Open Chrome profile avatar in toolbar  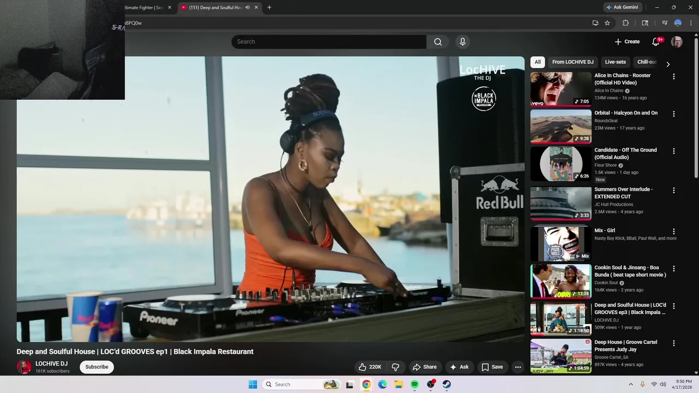[x=678, y=23]
